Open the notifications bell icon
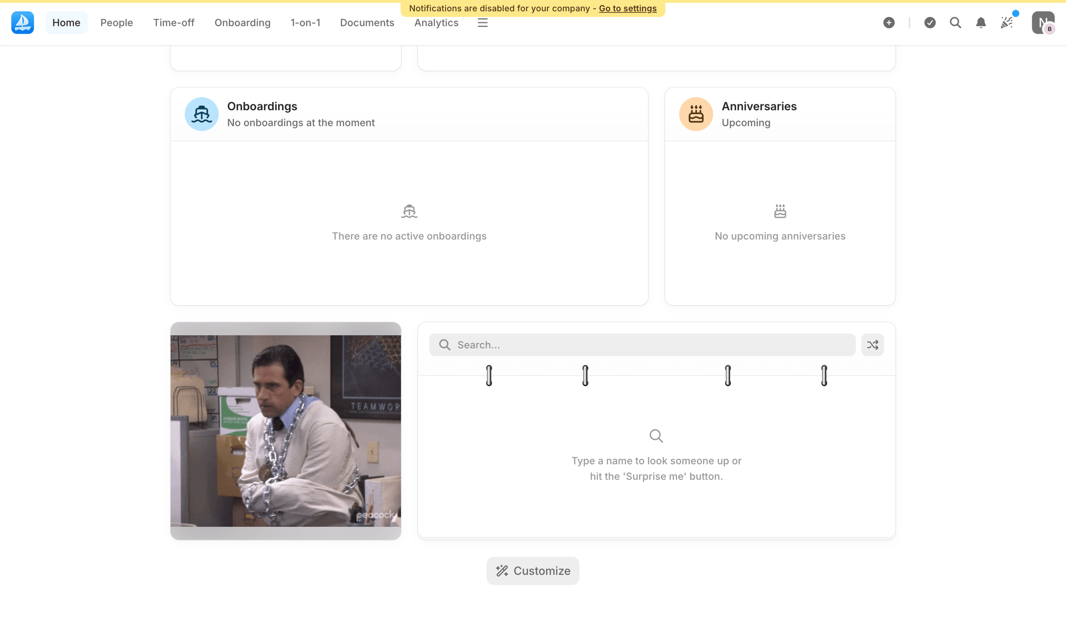The image size is (1066, 619). tap(981, 23)
